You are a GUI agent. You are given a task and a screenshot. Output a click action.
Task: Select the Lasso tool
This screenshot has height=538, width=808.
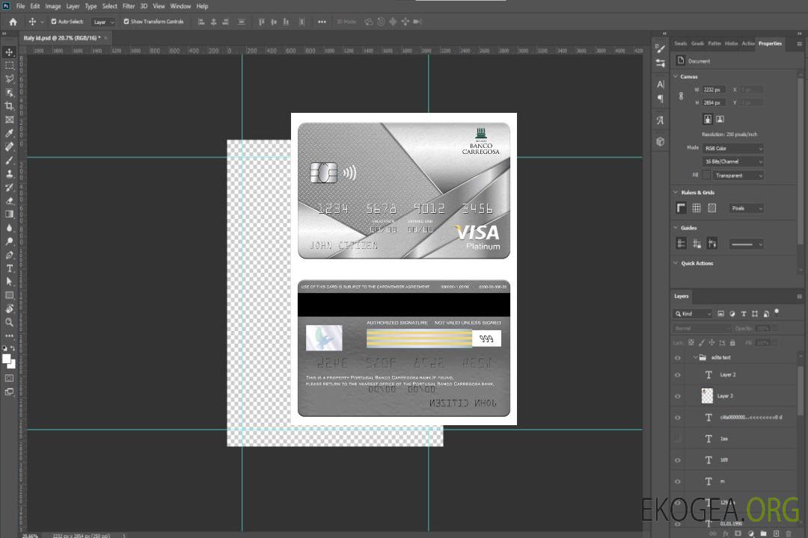coord(9,78)
